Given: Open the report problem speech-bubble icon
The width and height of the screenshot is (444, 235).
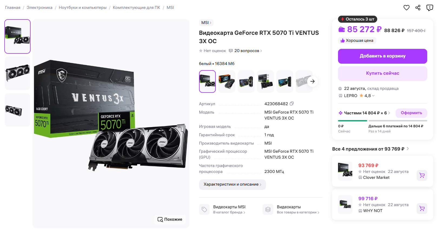Looking at the screenshot, I should pyautogui.click(x=430, y=8).
